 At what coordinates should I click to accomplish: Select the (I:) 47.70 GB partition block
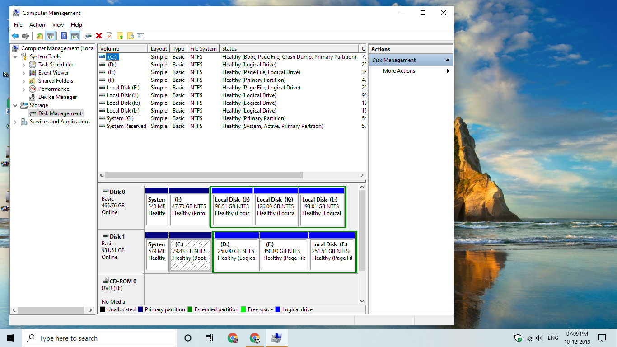pos(189,206)
